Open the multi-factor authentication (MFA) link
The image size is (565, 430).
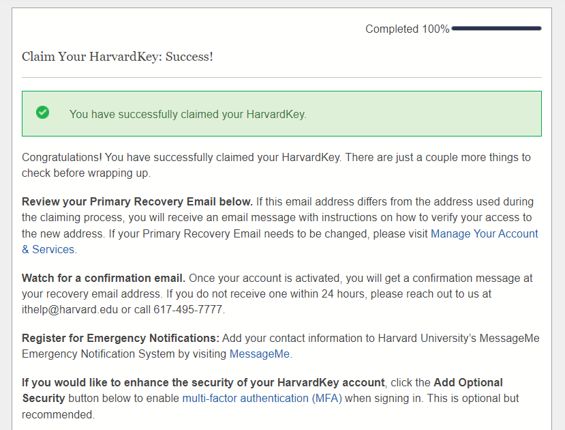coord(262,398)
